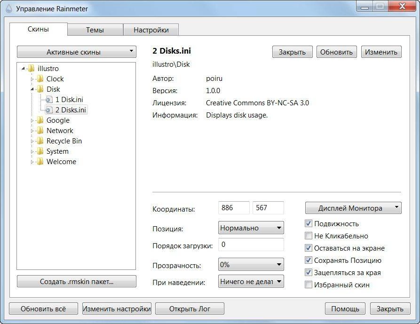Expand the Network tree node
The image size is (420, 324).
(x=32, y=131)
